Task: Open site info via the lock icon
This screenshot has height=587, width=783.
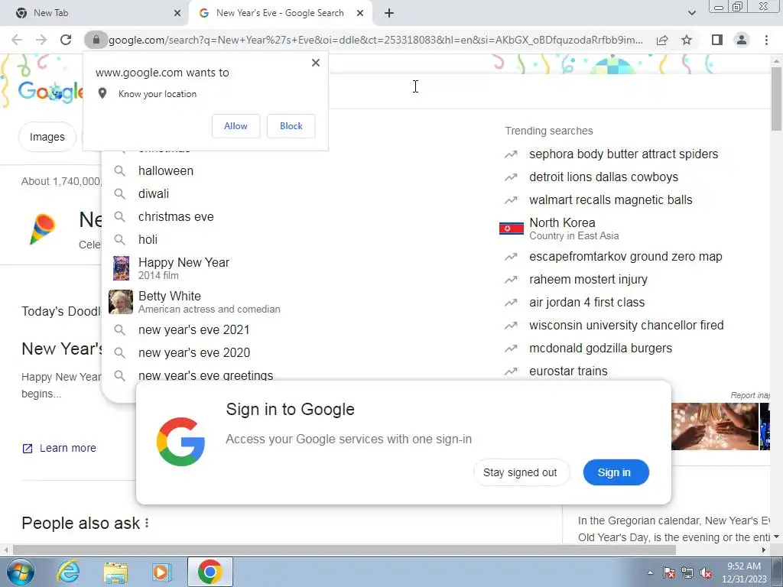Action: pos(96,40)
